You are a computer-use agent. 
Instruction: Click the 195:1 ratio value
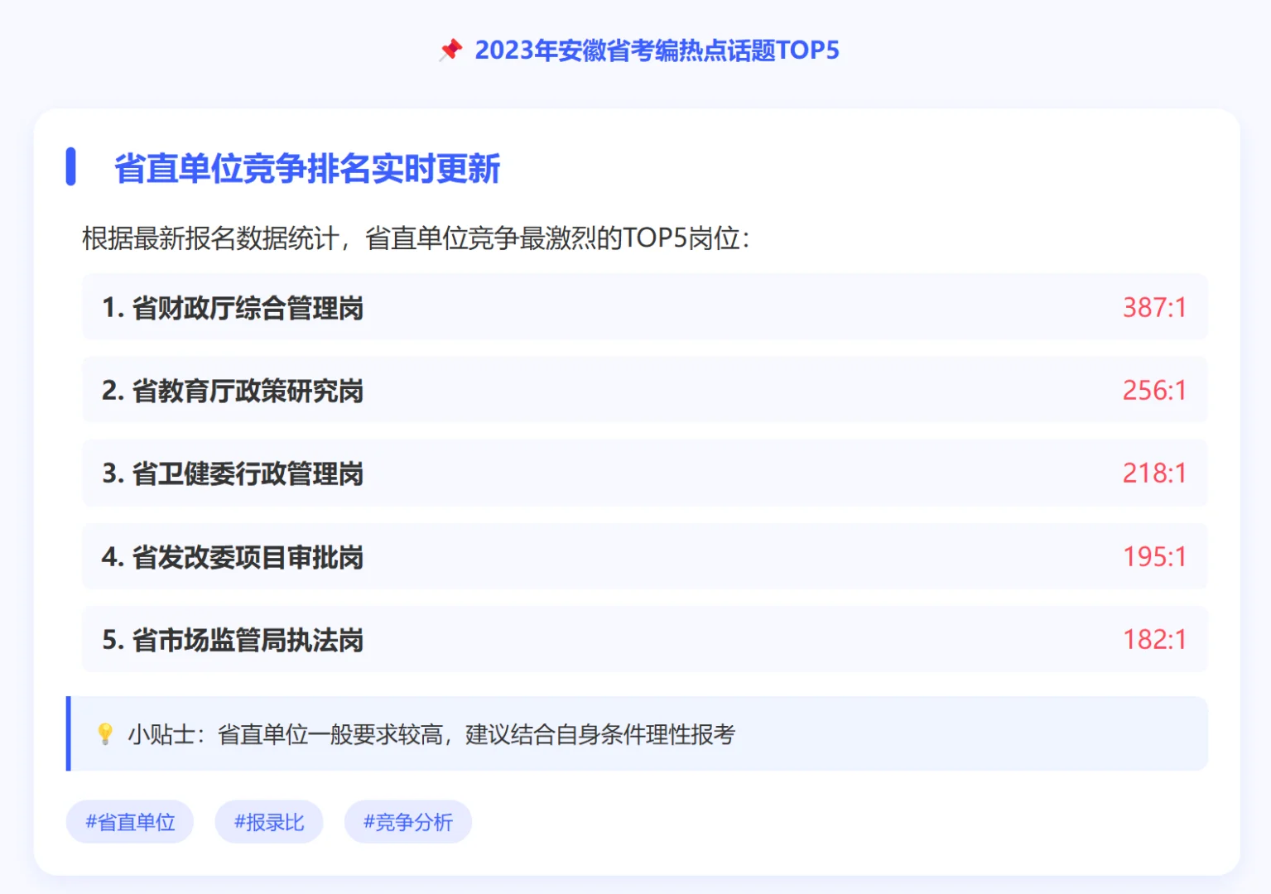pos(1154,557)
